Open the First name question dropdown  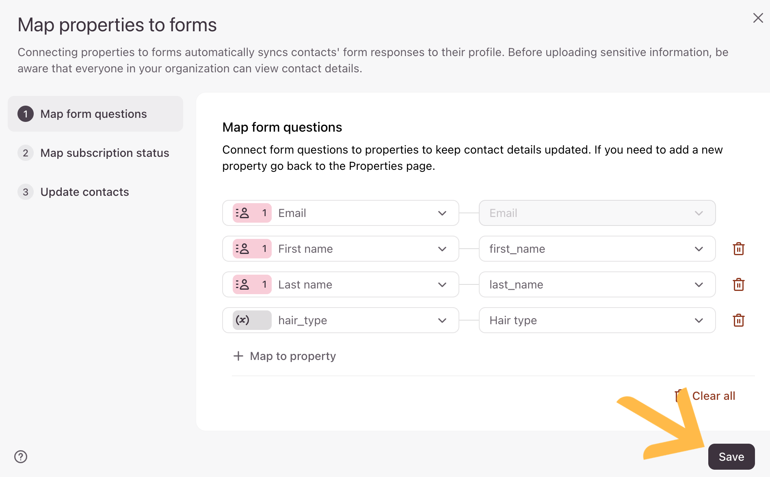coord(442,249)
